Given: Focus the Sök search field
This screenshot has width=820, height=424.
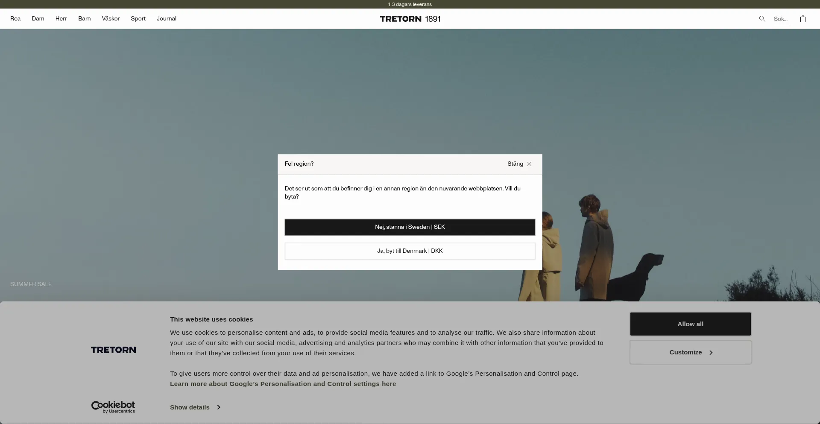Looking at the screenshot, I should coord(782,19).
